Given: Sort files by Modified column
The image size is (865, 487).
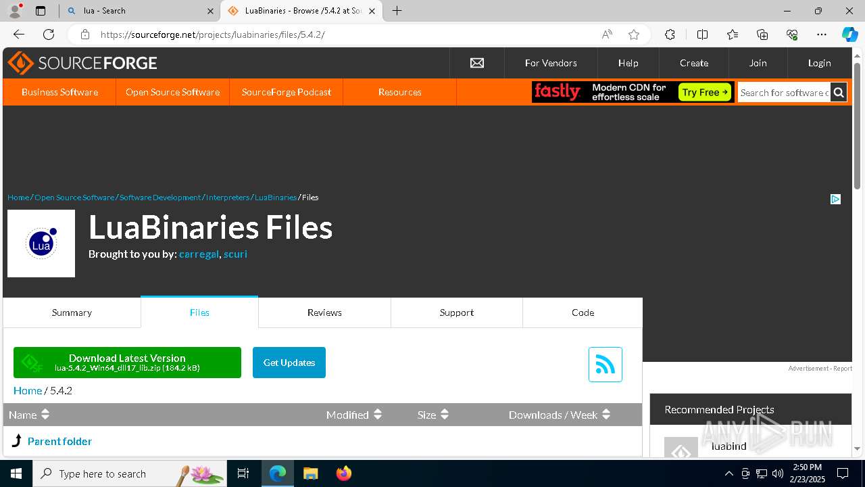Looking at the screenshot, I should coord(354,415).
